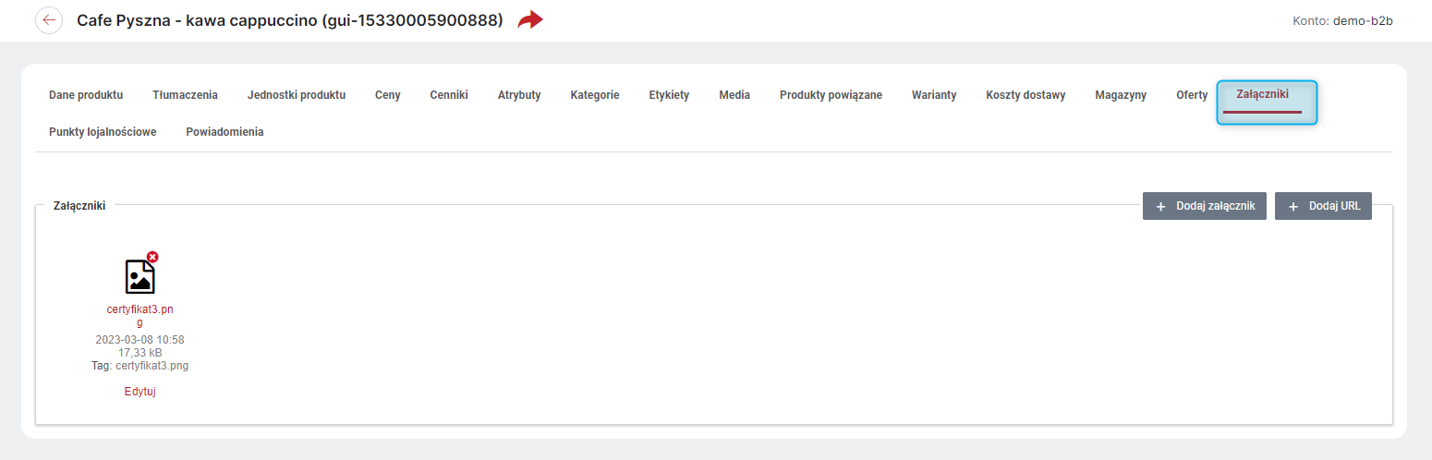
Task: Open the certyfikat3.png file name link
Action: 140,316
